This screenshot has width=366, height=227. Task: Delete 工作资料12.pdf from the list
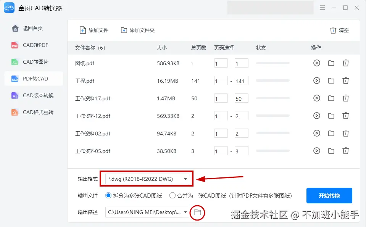click(345, 116)
